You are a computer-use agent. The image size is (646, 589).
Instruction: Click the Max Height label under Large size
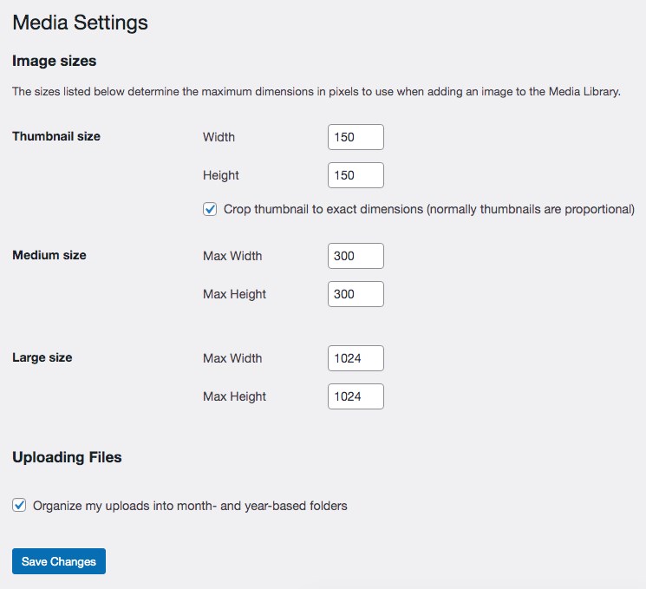click(234, 396)
